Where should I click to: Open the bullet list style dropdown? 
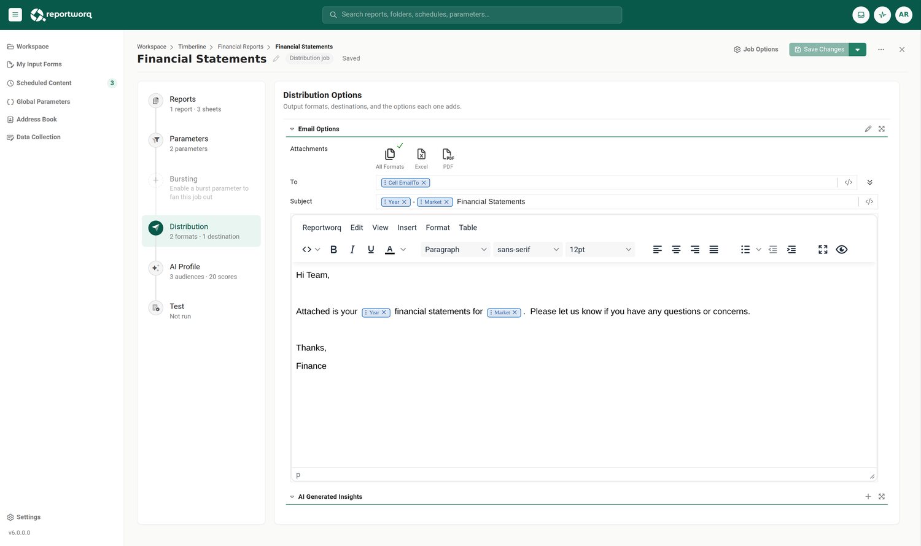759,250
